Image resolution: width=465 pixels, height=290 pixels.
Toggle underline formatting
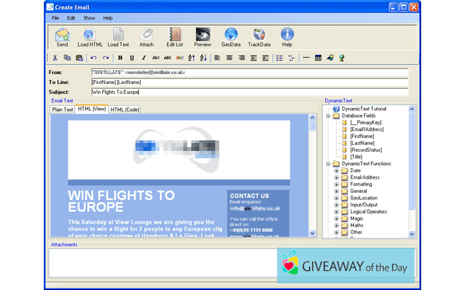[x=132, y=58]
